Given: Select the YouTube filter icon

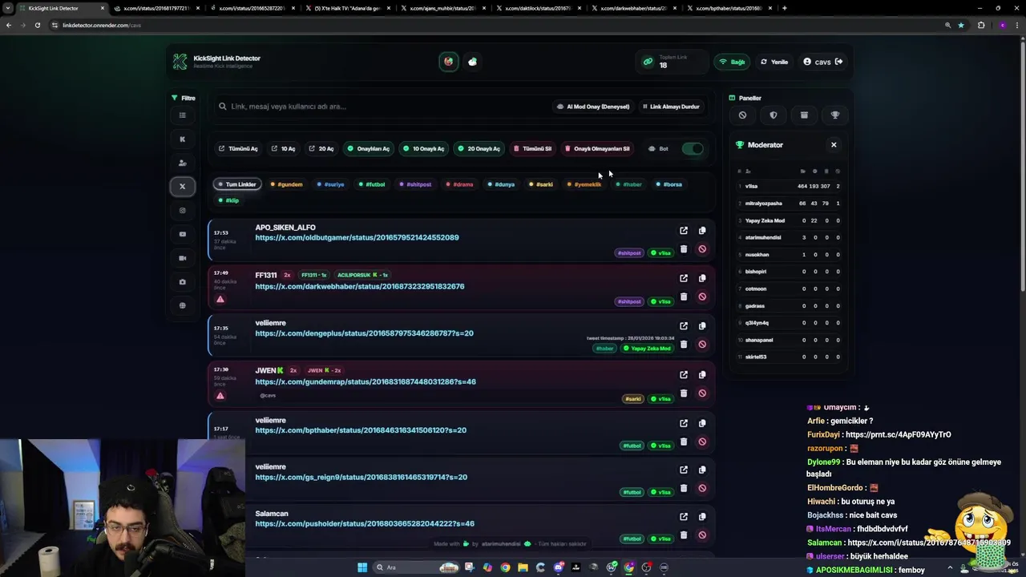Looking at the screenshot, I should tap(182, 234).
